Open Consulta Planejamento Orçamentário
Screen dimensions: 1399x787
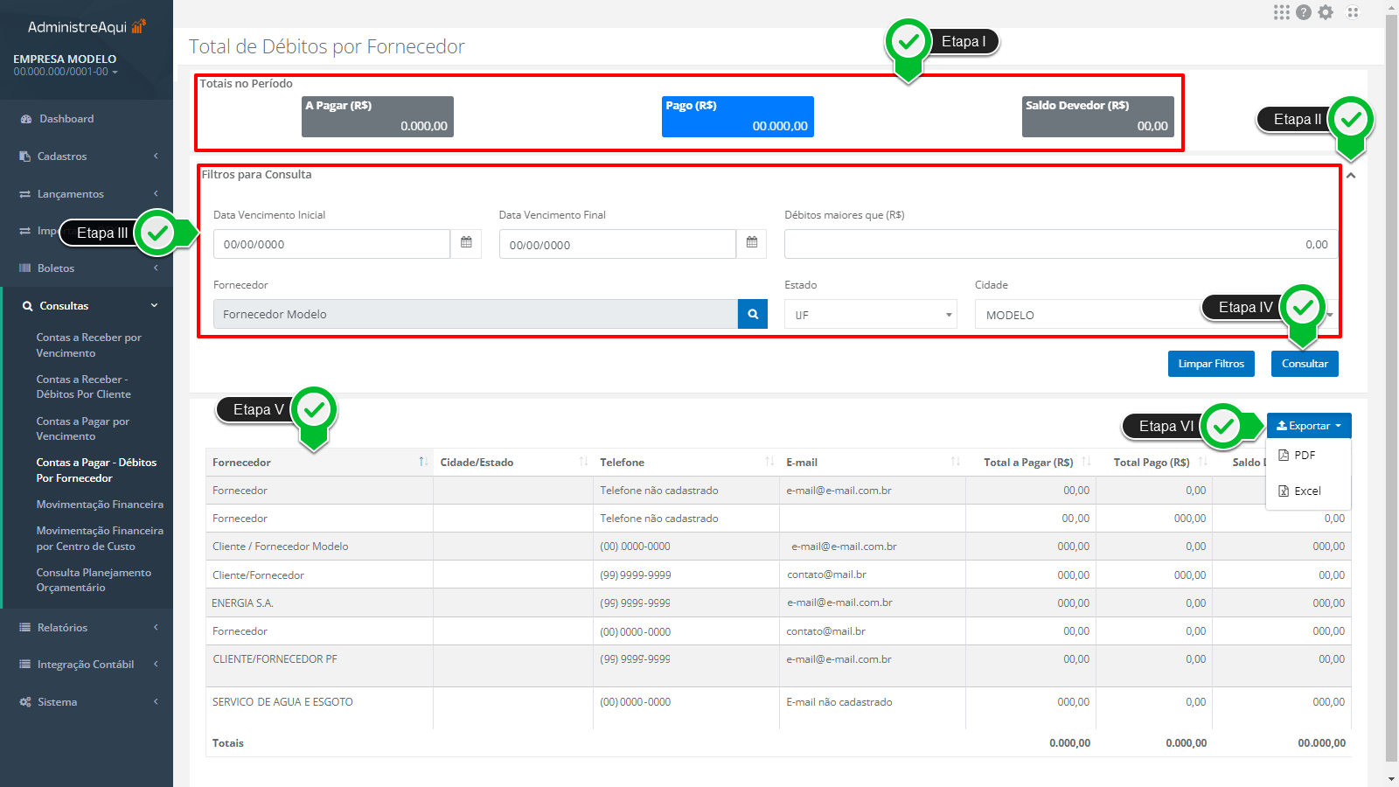click(94, 580)
